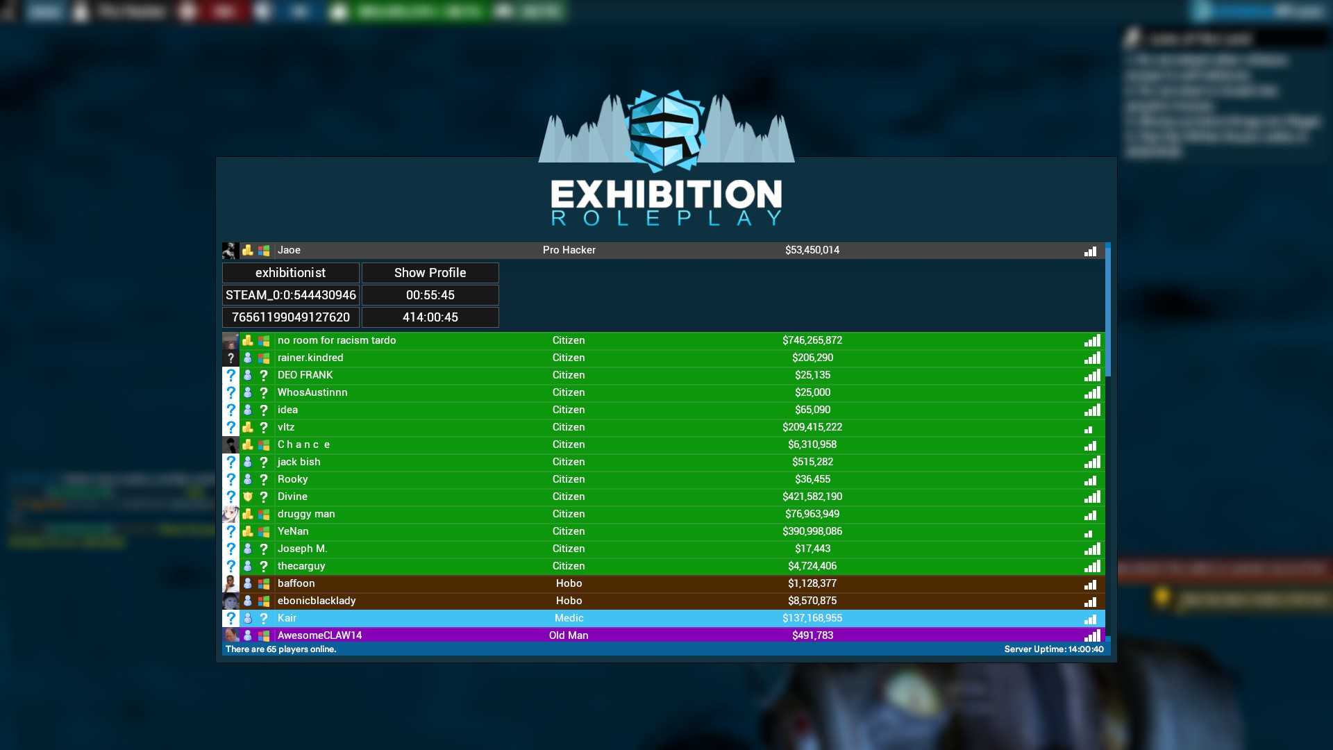Click avatar of no room for racism tardo
1333x750 pixels.
click(230, 341)
